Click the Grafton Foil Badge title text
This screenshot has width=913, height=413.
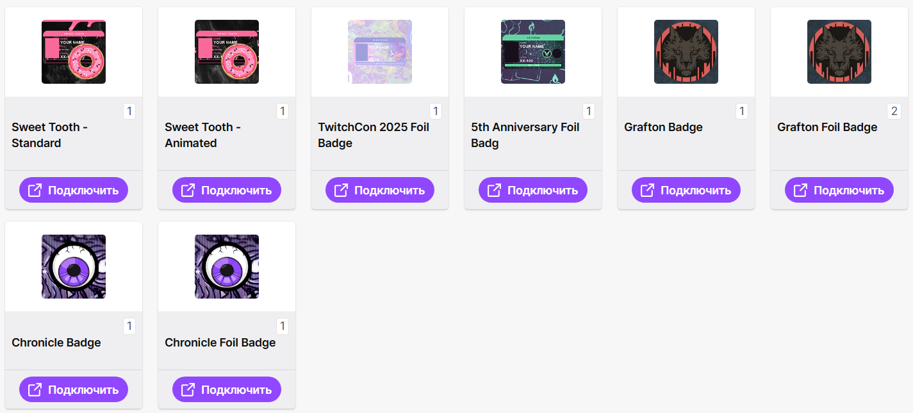point(827,127)
